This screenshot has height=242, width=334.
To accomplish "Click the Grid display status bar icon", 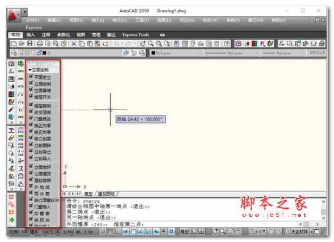I will coord(110,232).
